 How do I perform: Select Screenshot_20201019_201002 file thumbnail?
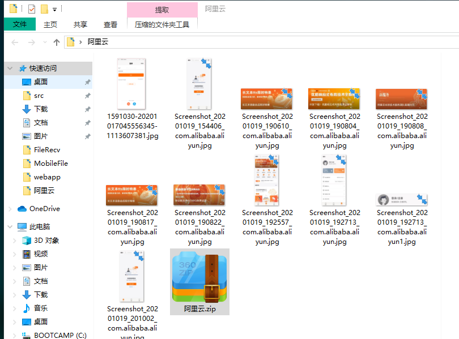(x=131, y=276)
